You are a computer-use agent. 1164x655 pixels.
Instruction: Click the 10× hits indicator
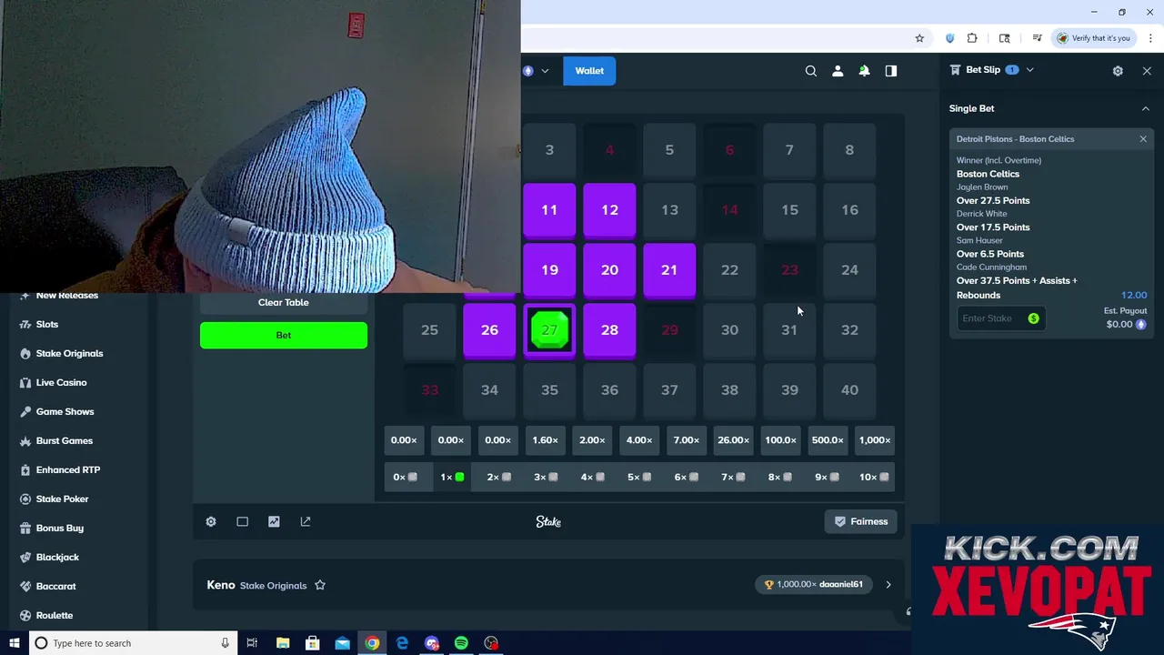pyautogui.click(x=875, y=477)
